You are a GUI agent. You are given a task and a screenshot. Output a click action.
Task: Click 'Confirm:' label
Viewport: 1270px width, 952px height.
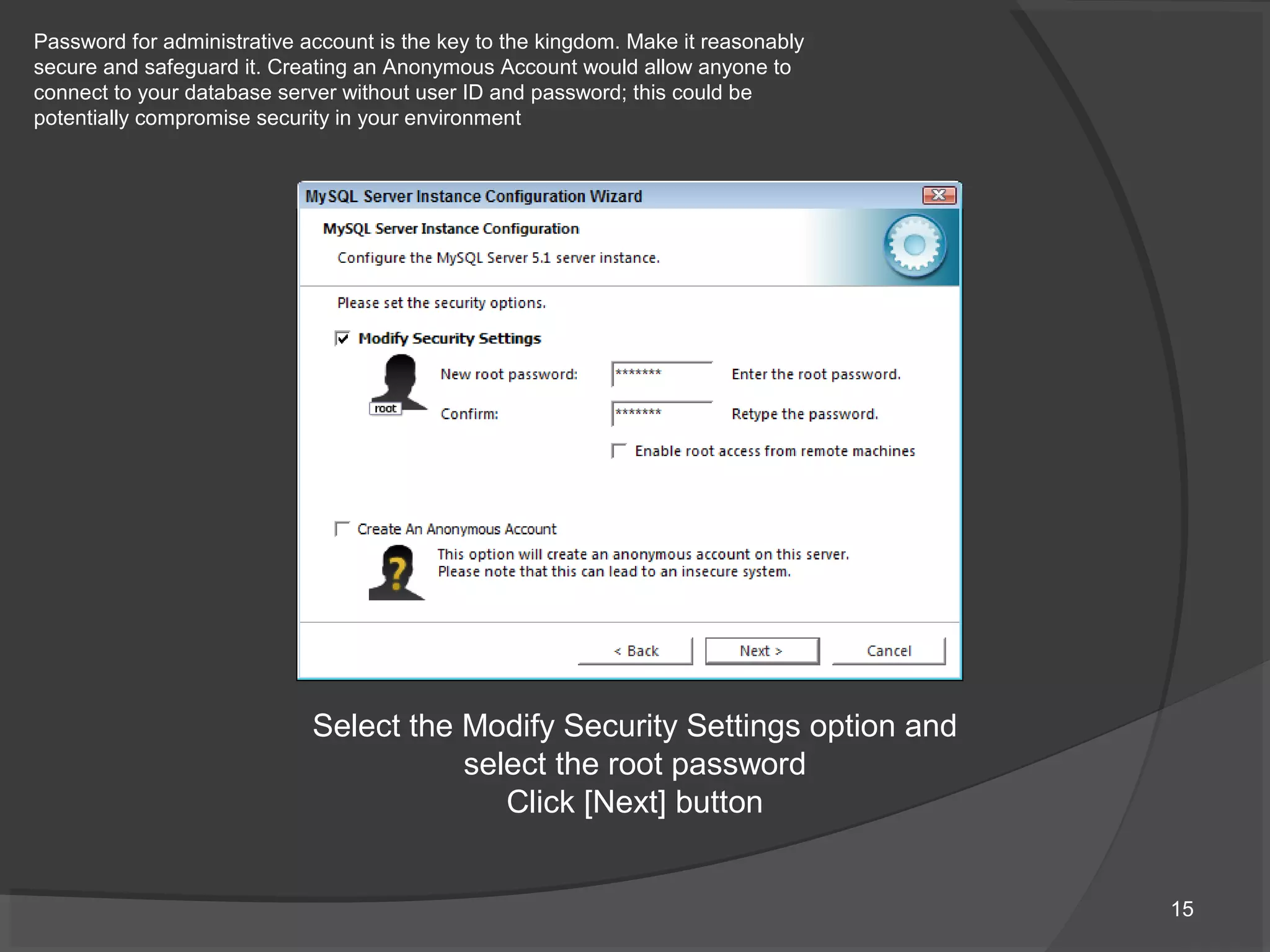click(x=469, y=414)
